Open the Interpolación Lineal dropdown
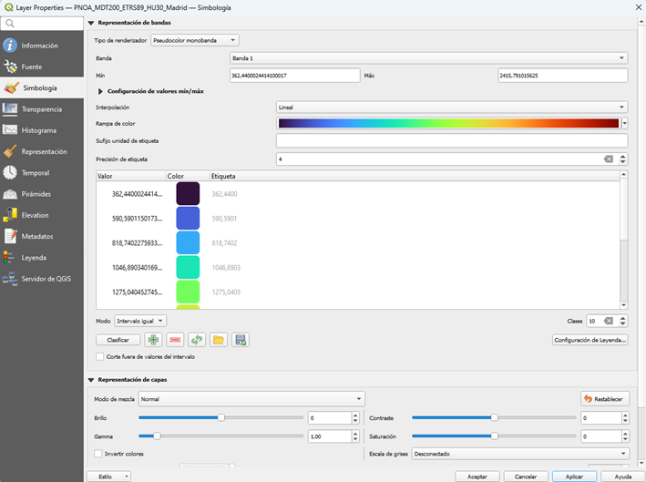 click(452, 108)
